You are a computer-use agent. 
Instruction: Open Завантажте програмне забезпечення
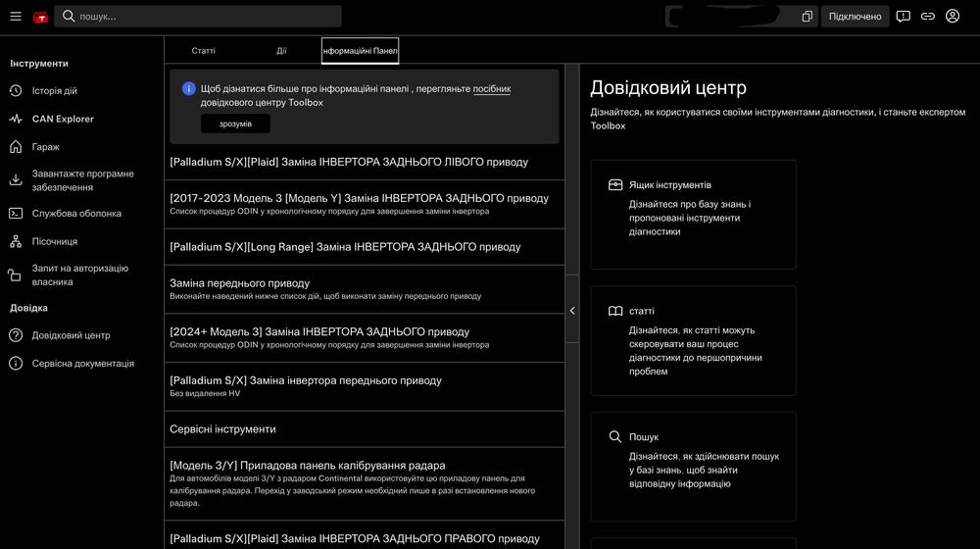pos(82,180)
